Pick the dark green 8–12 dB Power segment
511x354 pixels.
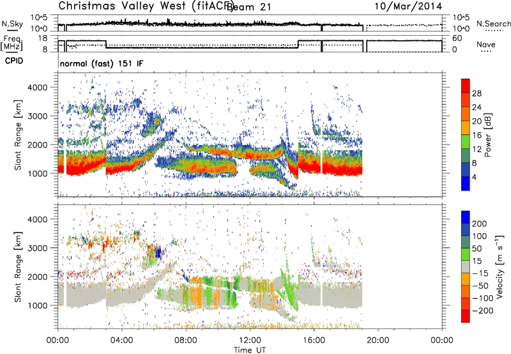click(x=466, y=156)
